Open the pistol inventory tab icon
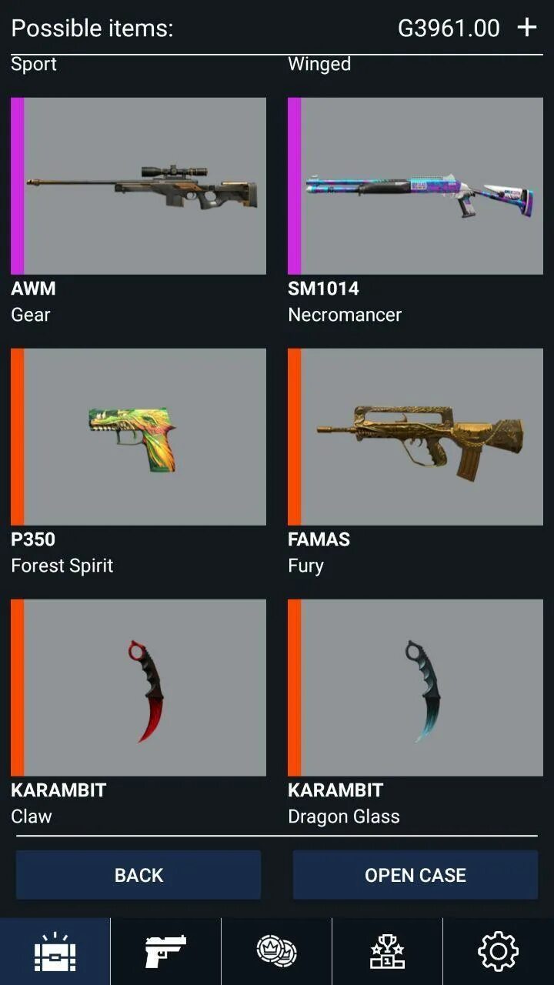The width and height of the screenshot is (554, 985). coord(165,951)
